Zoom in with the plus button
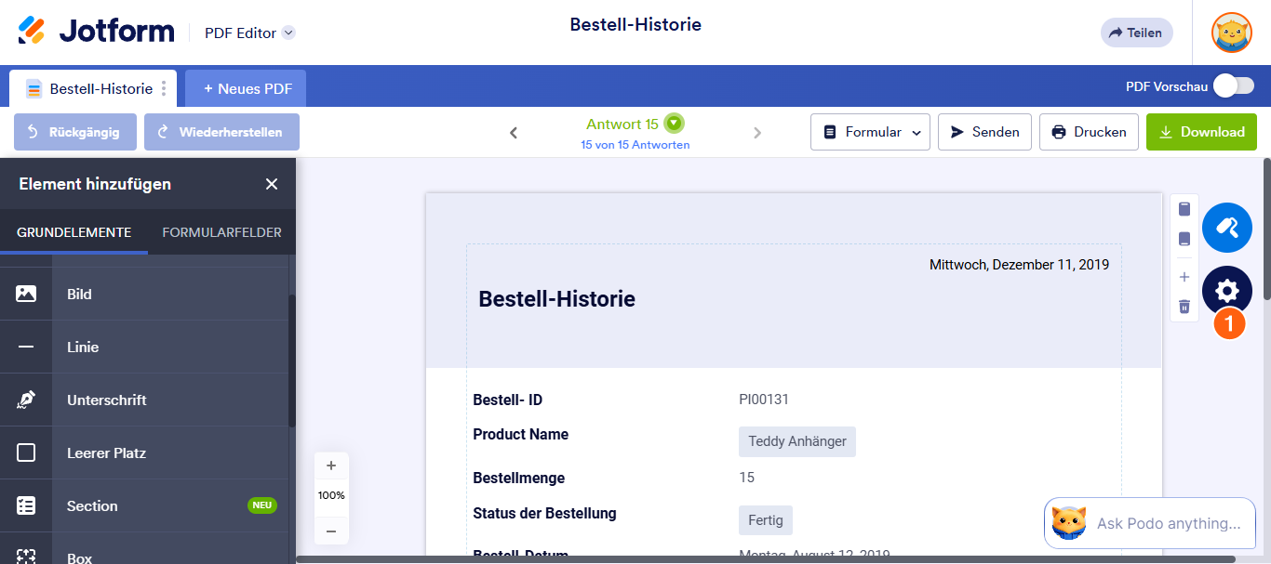1271x564 pixels. pyautogui.click(x=331, y=466)
